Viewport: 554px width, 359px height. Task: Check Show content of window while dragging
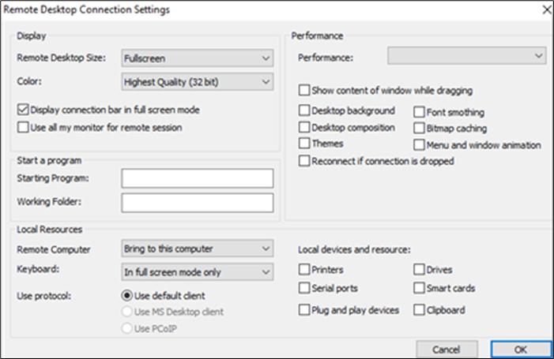304,90
